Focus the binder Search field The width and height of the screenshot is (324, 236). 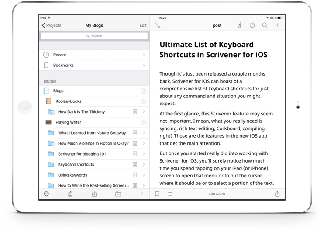pos(94,36)
